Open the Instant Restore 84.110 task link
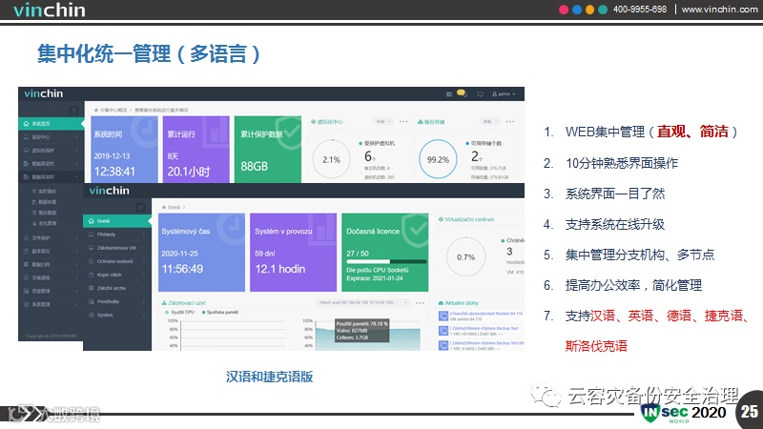This screenshot has width=763, height=429. point(485,314)
